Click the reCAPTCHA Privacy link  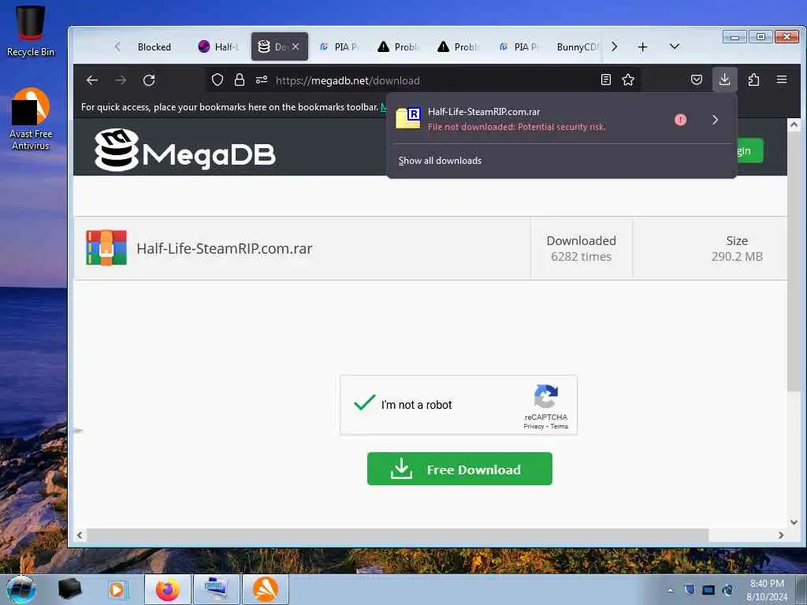[534, 426]
